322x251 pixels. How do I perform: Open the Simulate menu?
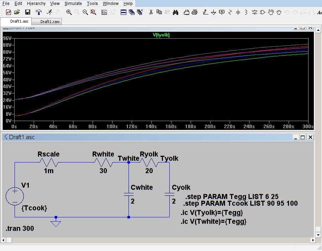coord(73,4)
